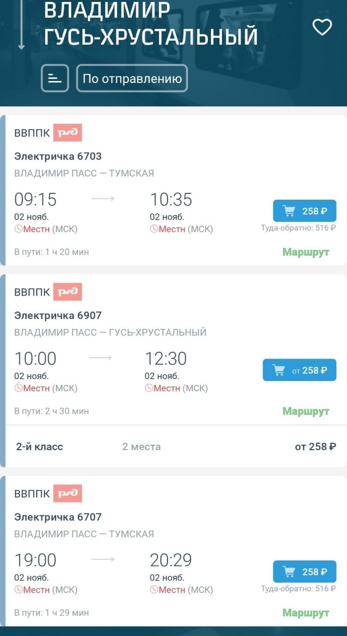
Task: Buy 258 ₽ ticket for train 6707
Action: [304, 572]
